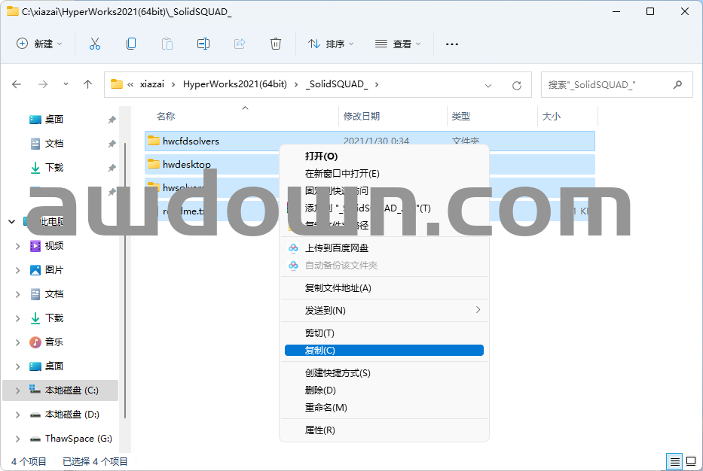Click the Delete trash can icon

[276, 44]
